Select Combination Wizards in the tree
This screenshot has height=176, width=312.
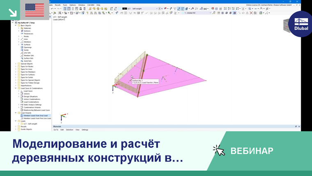coord(32,107)
